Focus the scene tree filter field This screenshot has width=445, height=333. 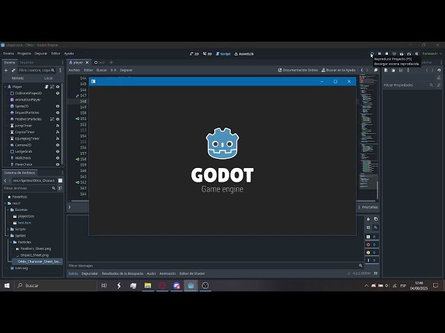pyautogui.click(x=36, y=70)
